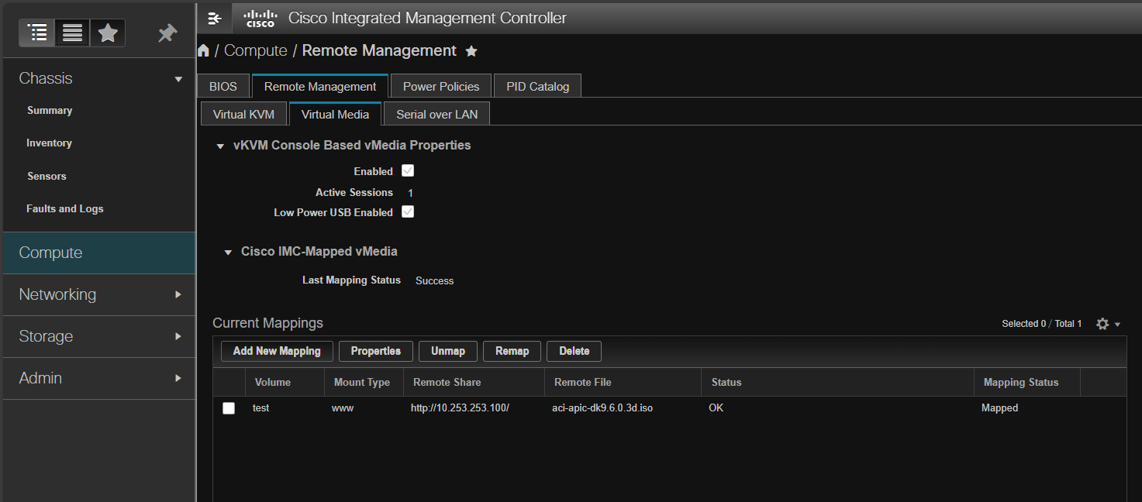Switch to list navigation view icon

tap(72, 33)
